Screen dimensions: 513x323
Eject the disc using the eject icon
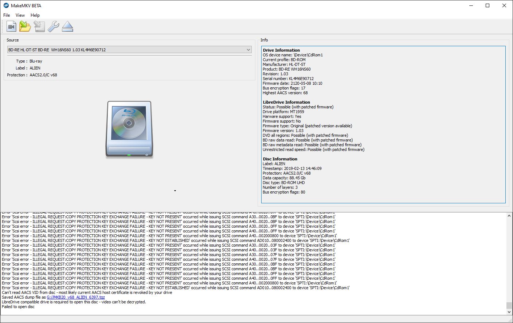67,27
